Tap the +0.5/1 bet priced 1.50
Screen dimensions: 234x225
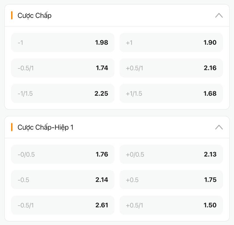click(171, 205)
